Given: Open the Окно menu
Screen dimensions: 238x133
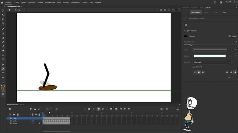Looking at the screenshot, I should pyautogui.click(x=91, y=3).
